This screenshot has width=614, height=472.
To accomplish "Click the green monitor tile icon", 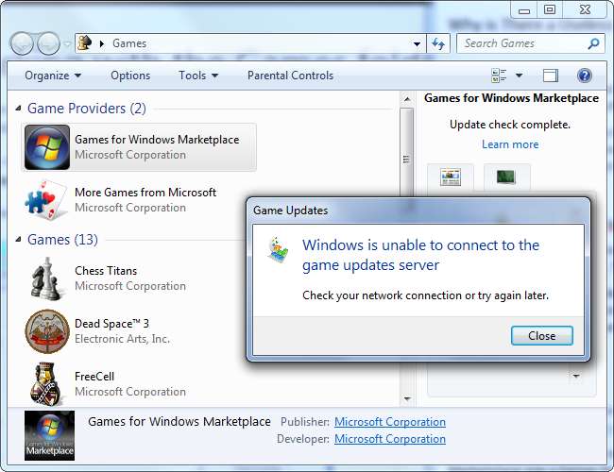I will coord(506,177).
